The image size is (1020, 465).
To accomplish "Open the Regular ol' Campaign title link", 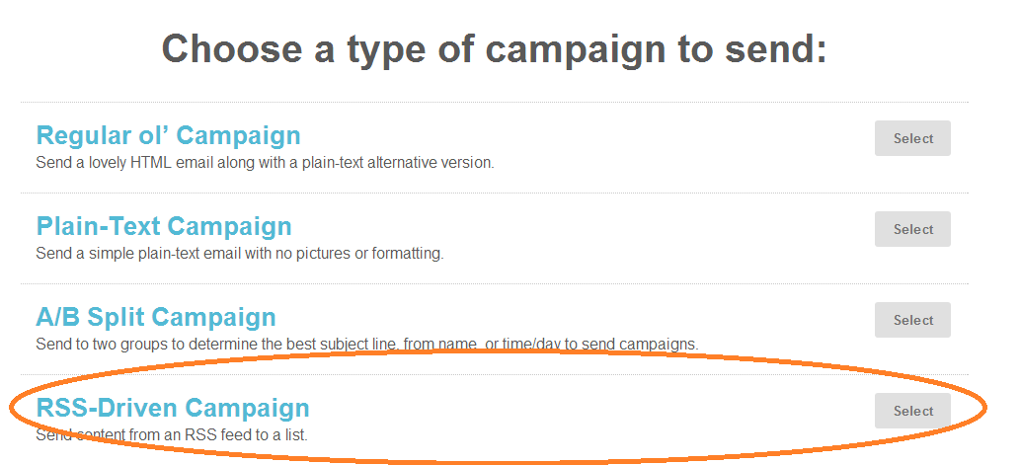I will (x=168, y=135).
